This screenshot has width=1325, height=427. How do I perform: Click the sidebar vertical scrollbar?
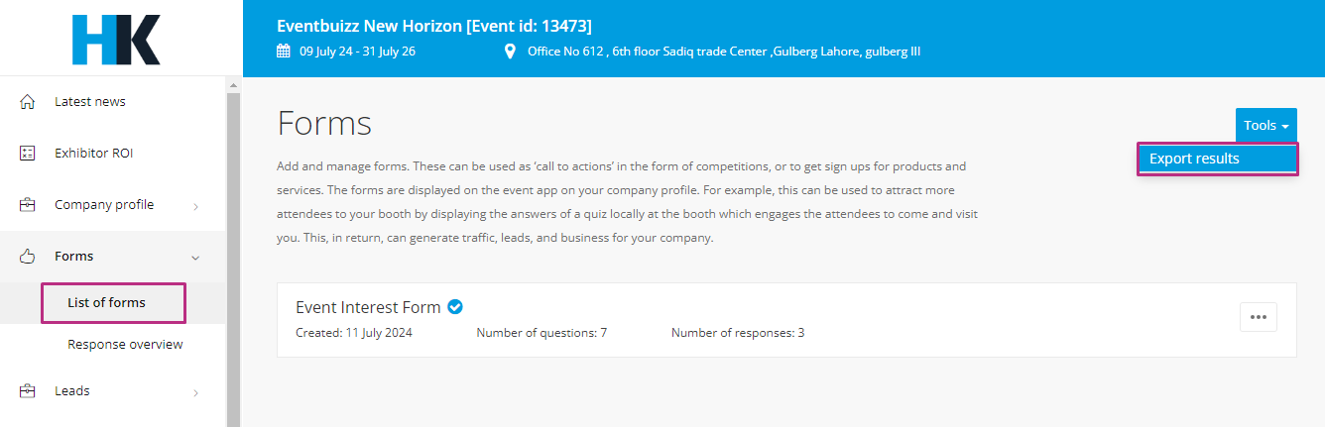click(x=233, y=258)
